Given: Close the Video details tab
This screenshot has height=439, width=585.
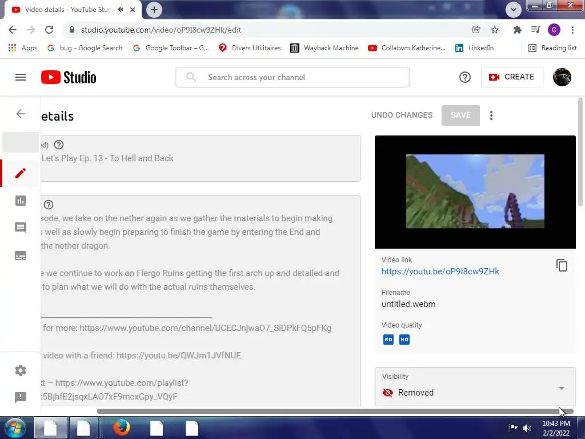Looking at the screenshot, I should coord(133,10).
